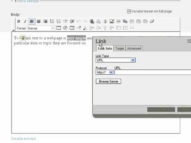Screen dimensions: 191x143
Task: Insert a numbered list
Action: pyautogui.click(x=58, y=21)
